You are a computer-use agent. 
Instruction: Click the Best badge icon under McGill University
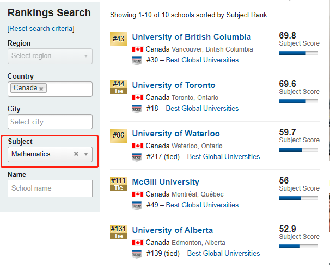tap(137, 205)
